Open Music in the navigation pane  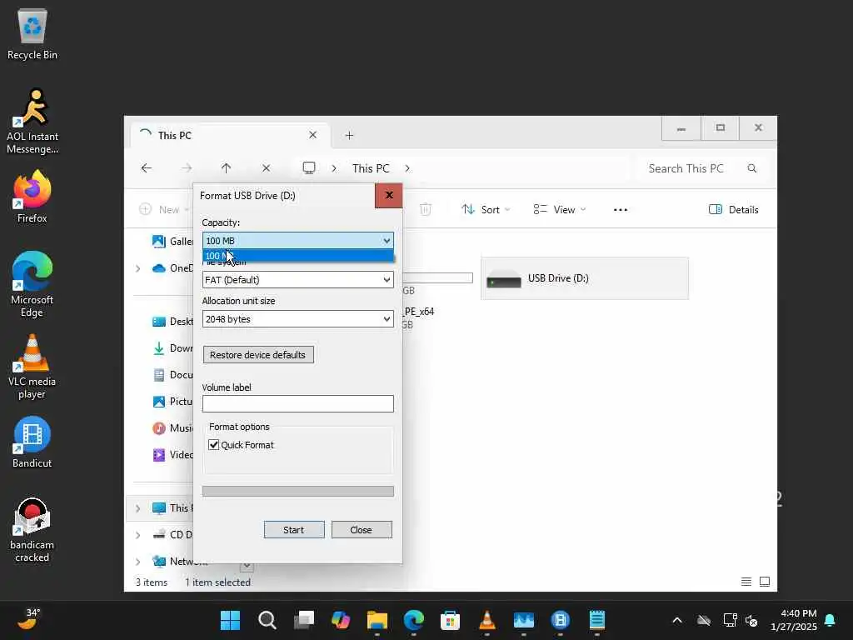(172, 427)
